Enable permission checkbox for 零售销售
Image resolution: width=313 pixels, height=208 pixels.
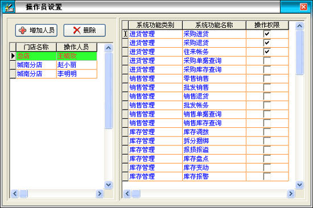[267, 78]
